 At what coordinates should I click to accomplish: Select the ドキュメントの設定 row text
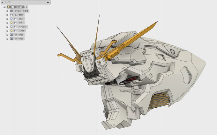(x=22, y=11)
